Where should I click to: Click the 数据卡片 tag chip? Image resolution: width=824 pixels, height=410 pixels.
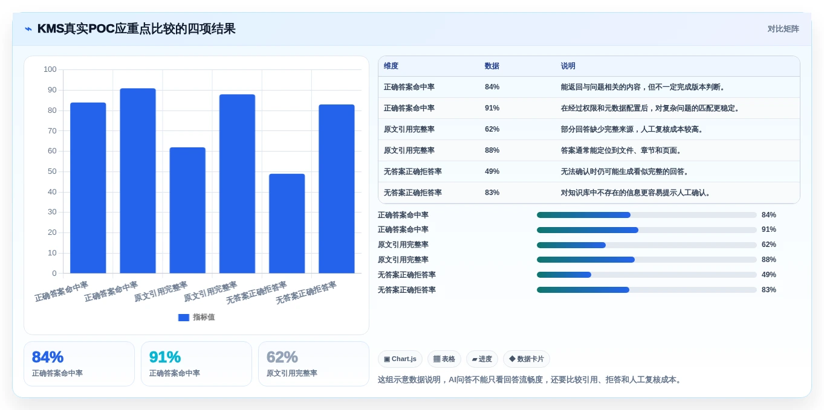point(527,359)
